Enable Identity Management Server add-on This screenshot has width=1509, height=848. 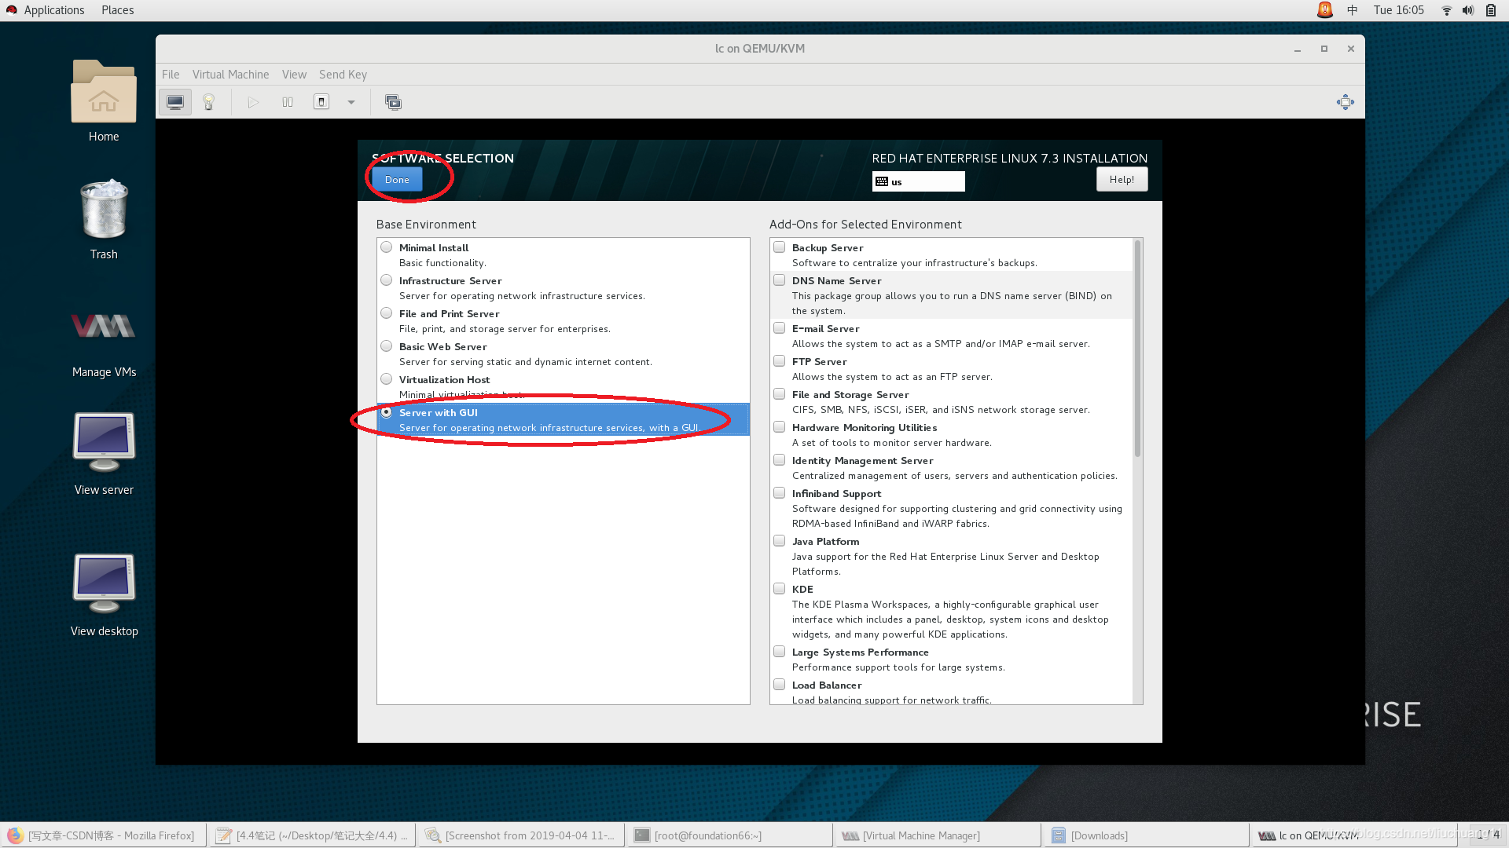pyautogui.click(x=779, y=459)
